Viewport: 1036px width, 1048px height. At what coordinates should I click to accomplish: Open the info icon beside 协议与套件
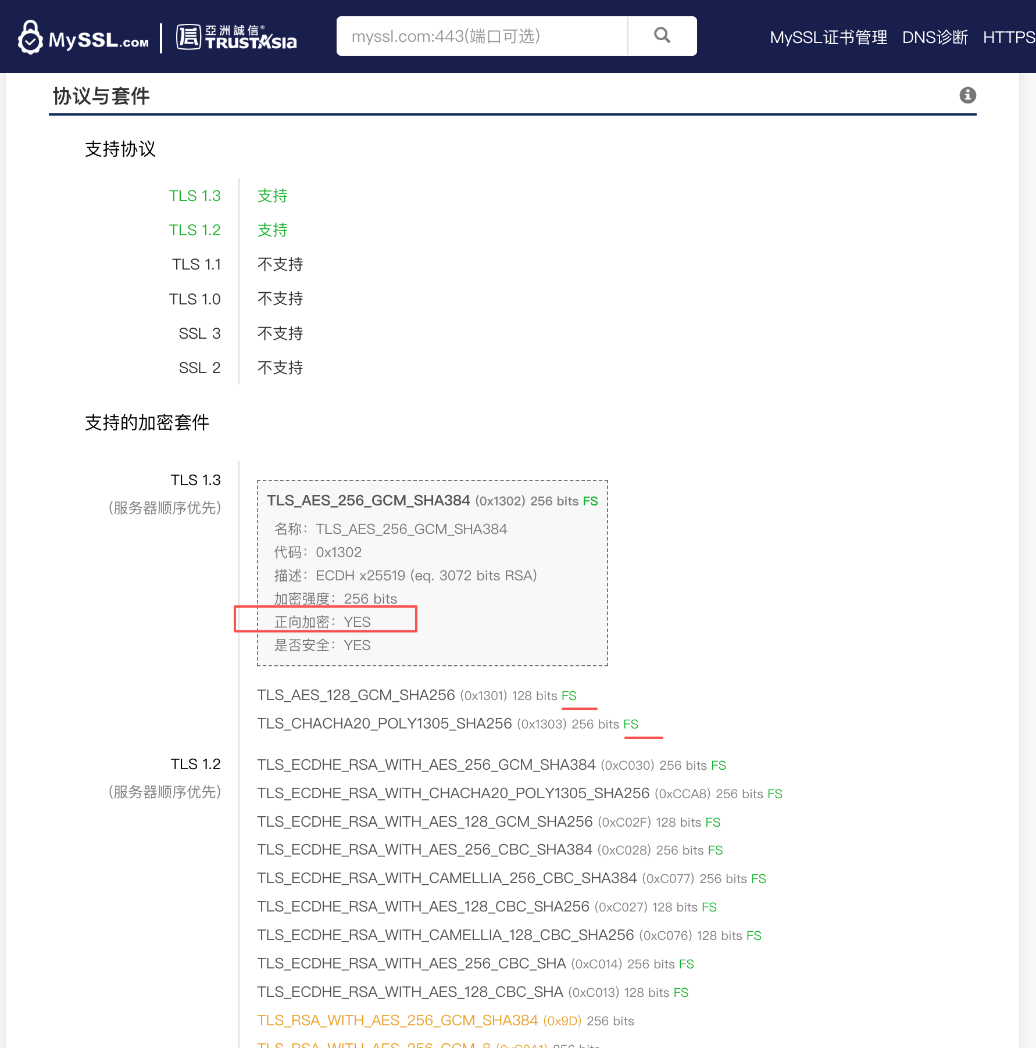[967, 95]
